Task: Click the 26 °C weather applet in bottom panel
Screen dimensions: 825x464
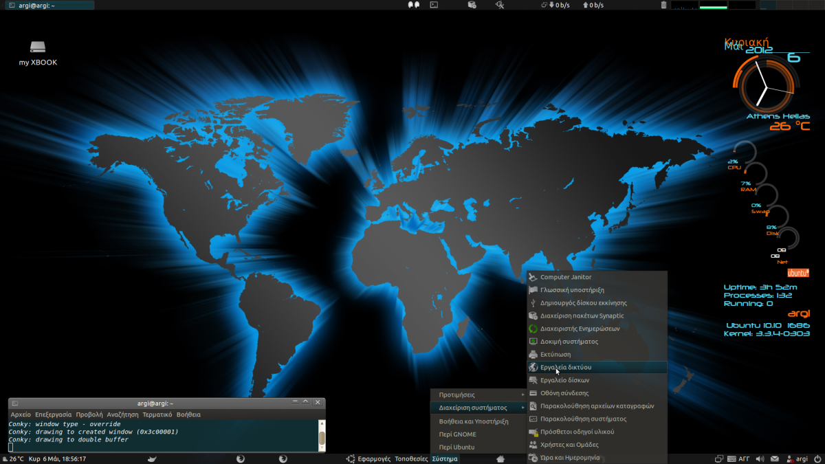Action: (x=13, y=459)
